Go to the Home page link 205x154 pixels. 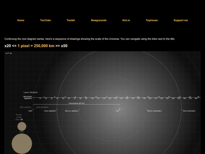pos(20,20)
